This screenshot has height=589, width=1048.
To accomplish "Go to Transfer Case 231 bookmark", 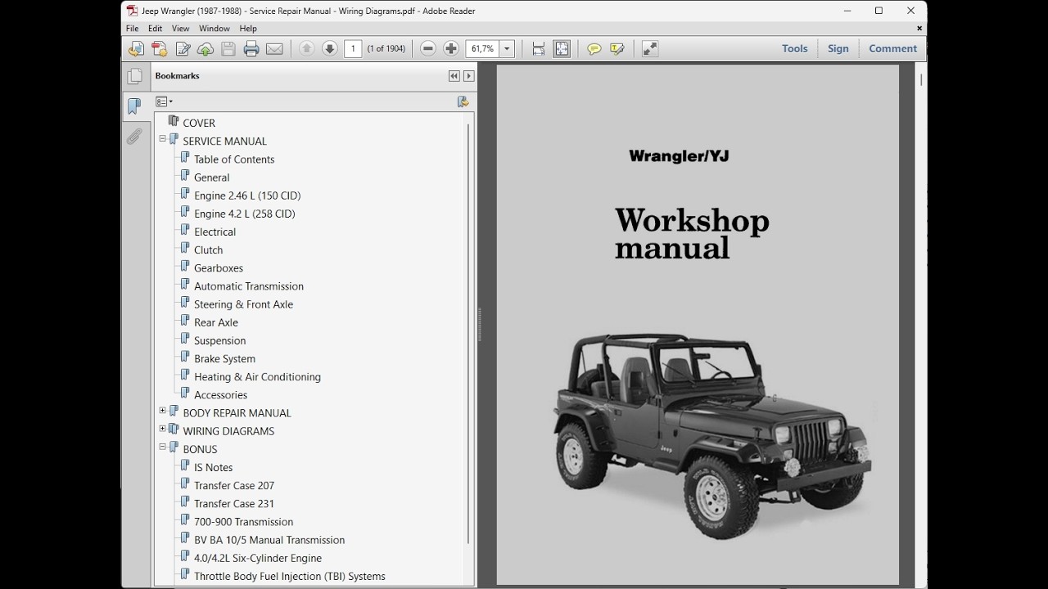I will point(234,504).
